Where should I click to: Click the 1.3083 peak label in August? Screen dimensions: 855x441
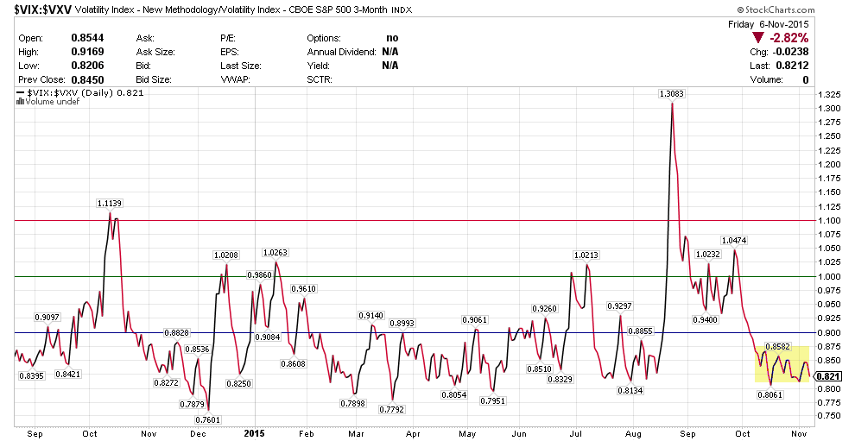[x=671, y=94]
